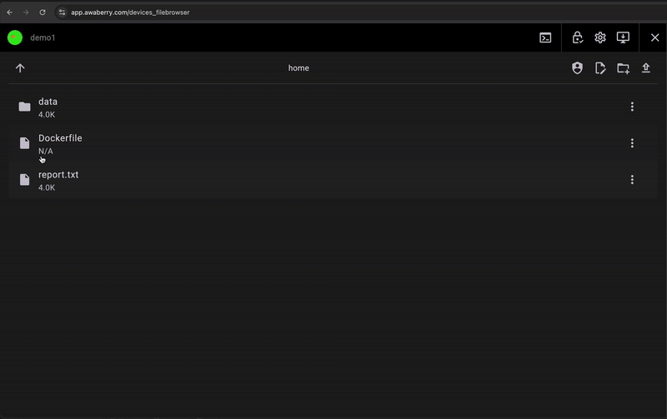Click the browser forward arrow
Screen dimensions: 667x419
[26, 12]
